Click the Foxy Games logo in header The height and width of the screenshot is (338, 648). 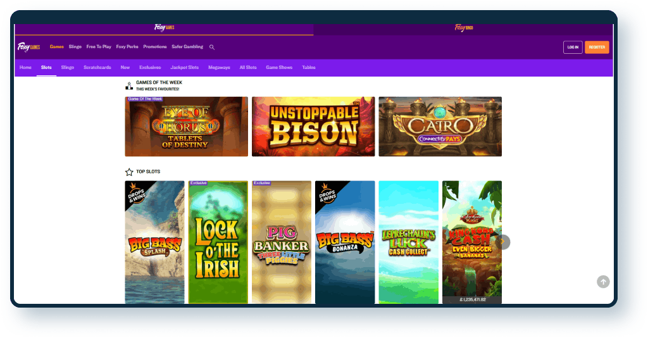pyautogui.click(x=28, y=47)
